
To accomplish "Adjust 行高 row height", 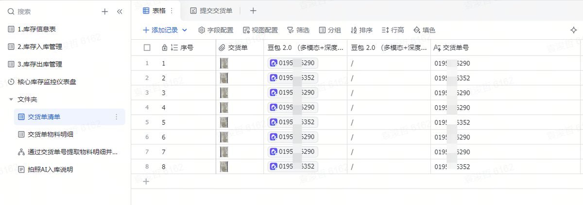I will click(393, 30).
